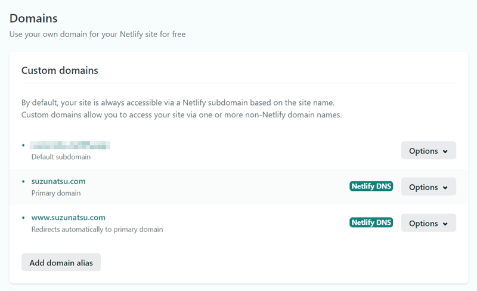Image resolution: width=477 pixels, height=291 pixels.
Task: Open the suzunatsu.com domain link
Action: click(x=58, y=181)
